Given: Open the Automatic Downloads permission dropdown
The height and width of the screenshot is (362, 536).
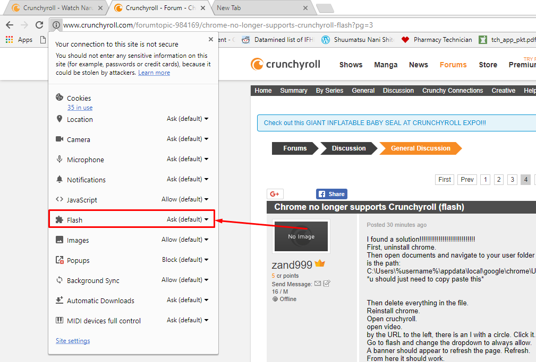Looking at the screenshot, I should coord(188,300).
